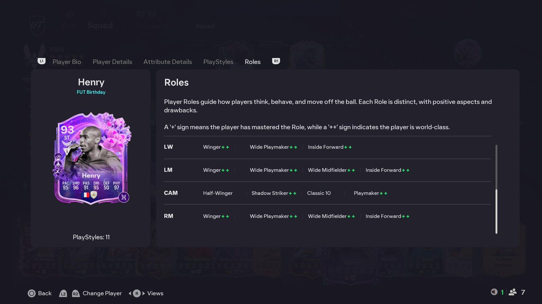Click the Change Player label
This screenshot has width=542, height=304.
tap(102, 293)
